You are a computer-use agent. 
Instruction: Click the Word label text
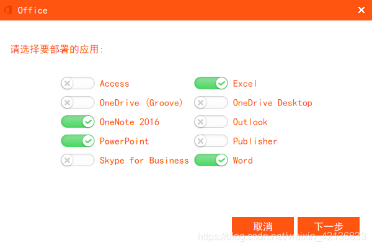point(242,161)
